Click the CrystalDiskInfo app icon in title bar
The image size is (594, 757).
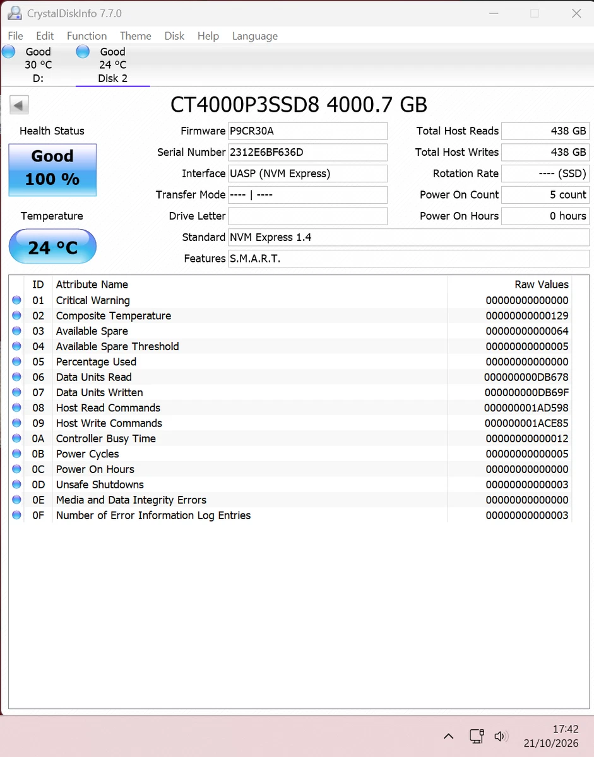[x=15, y=13]
